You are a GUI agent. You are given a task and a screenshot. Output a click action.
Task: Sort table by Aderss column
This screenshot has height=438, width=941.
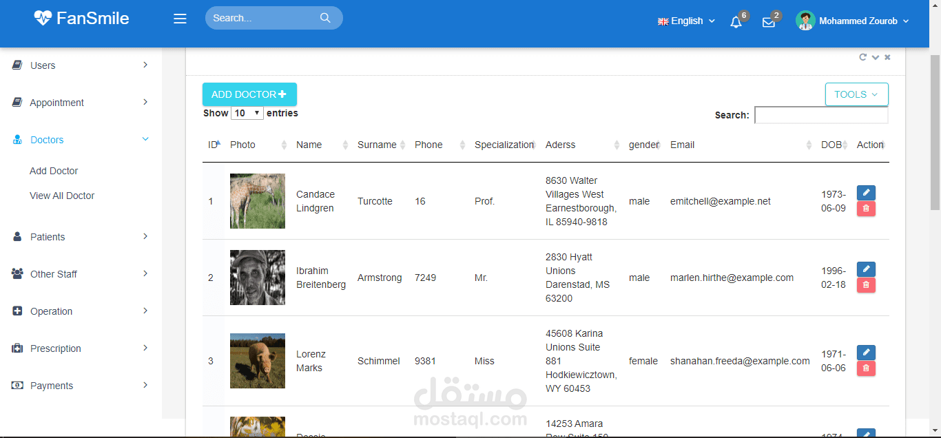pos(581,145)
